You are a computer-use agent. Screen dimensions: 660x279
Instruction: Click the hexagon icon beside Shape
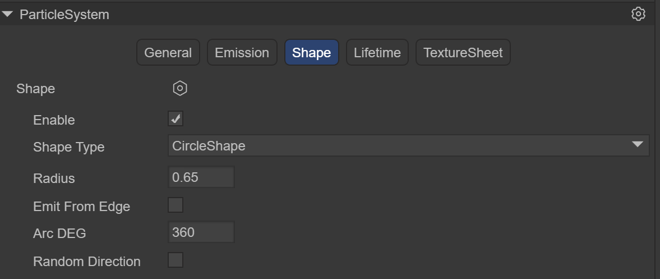tap(180, 88)
